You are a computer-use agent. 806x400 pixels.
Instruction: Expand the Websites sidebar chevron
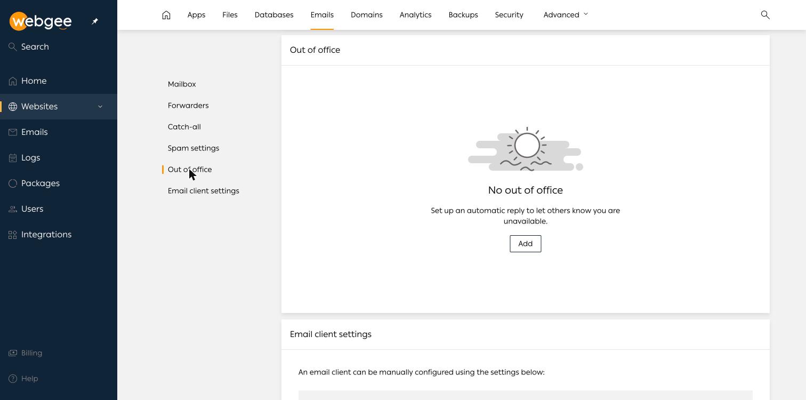coord(100,107)
